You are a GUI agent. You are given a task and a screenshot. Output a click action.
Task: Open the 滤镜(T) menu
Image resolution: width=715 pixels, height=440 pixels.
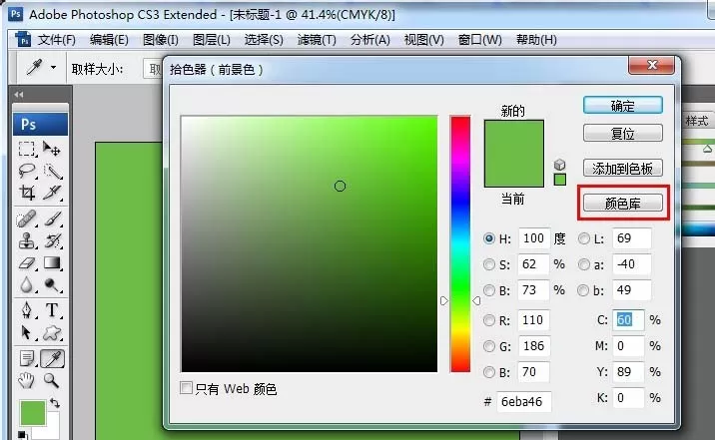[x=317, y=40]
